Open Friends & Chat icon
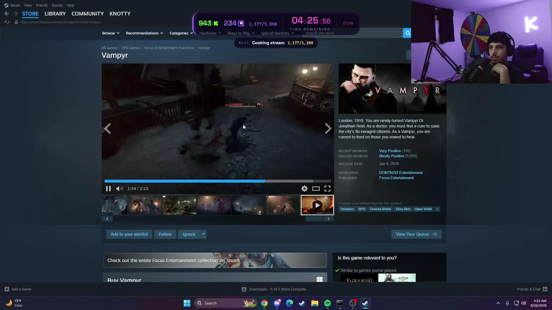This screenshot has height=310, width=552. [x=545, y=289]
